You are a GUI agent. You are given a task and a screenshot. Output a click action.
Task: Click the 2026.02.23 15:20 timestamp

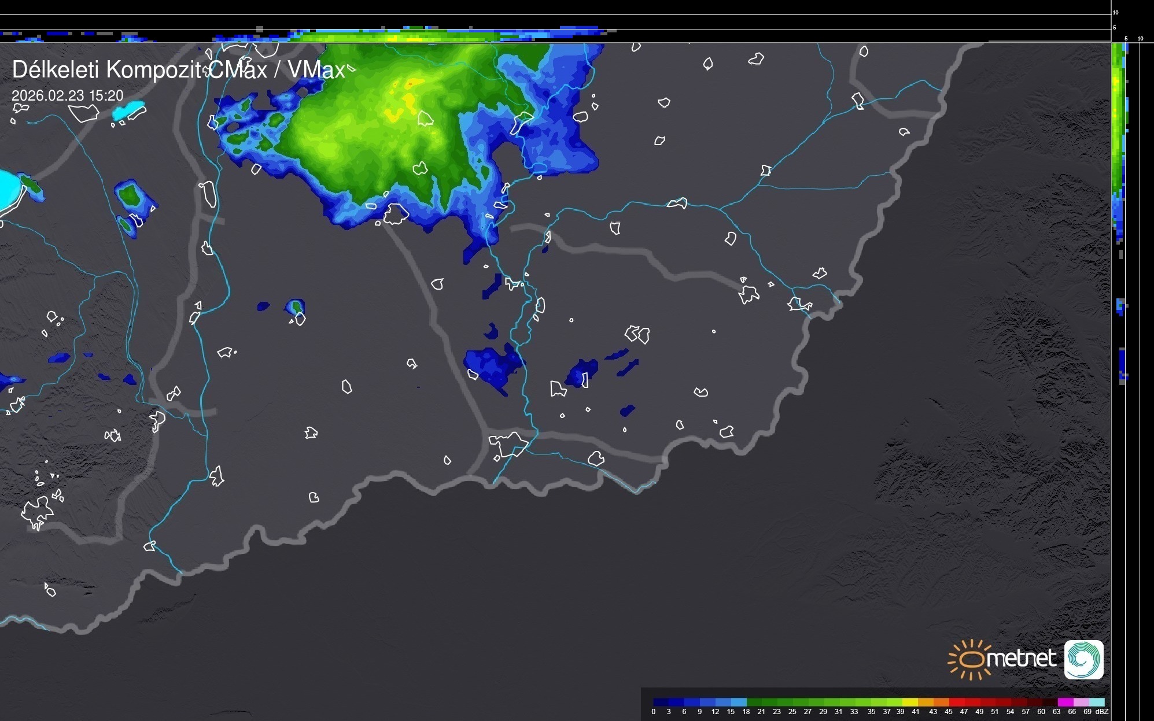[x=68, y=95]
